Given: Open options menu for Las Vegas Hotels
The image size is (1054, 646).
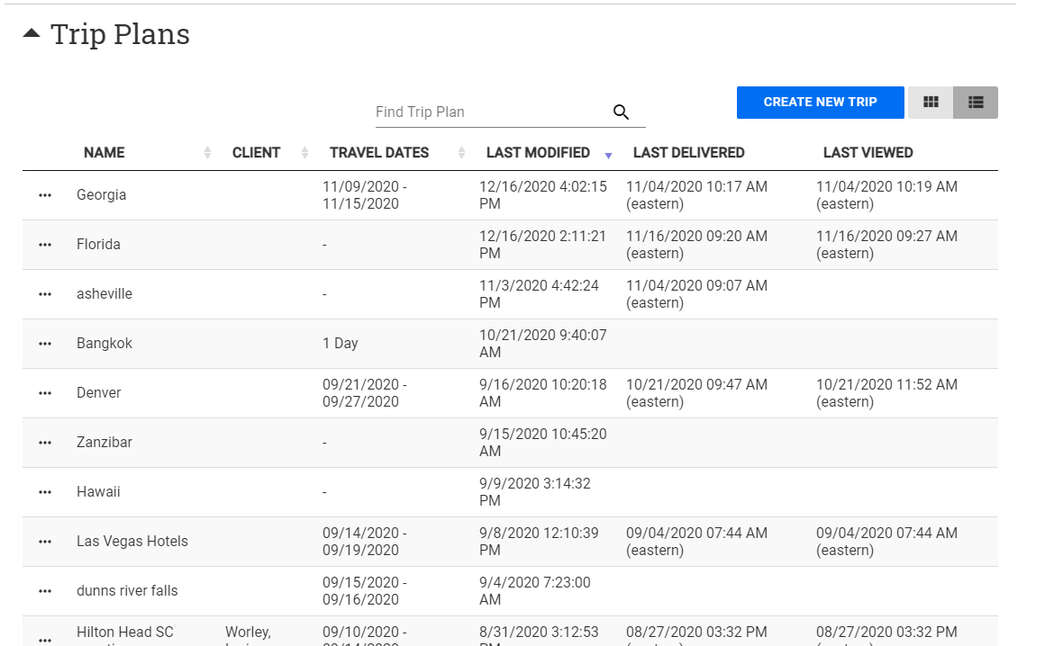Looking at the screenshot, I should point(45,543).
